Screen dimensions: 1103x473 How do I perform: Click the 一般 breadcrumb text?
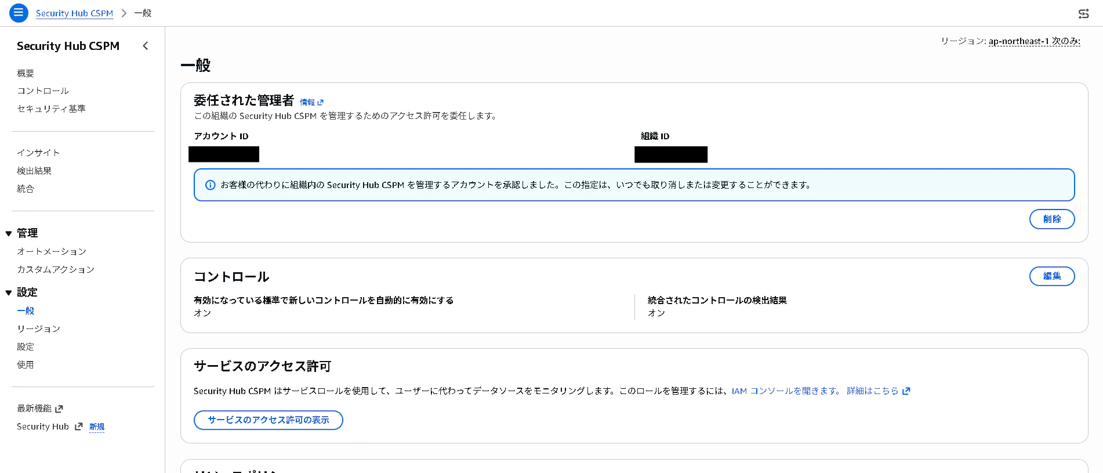tap(143, 13)
